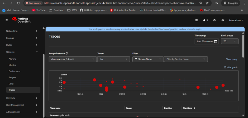Open the help question mark icon
The image size is (248, 118).
pyautogui.click(x=223, y=20)
